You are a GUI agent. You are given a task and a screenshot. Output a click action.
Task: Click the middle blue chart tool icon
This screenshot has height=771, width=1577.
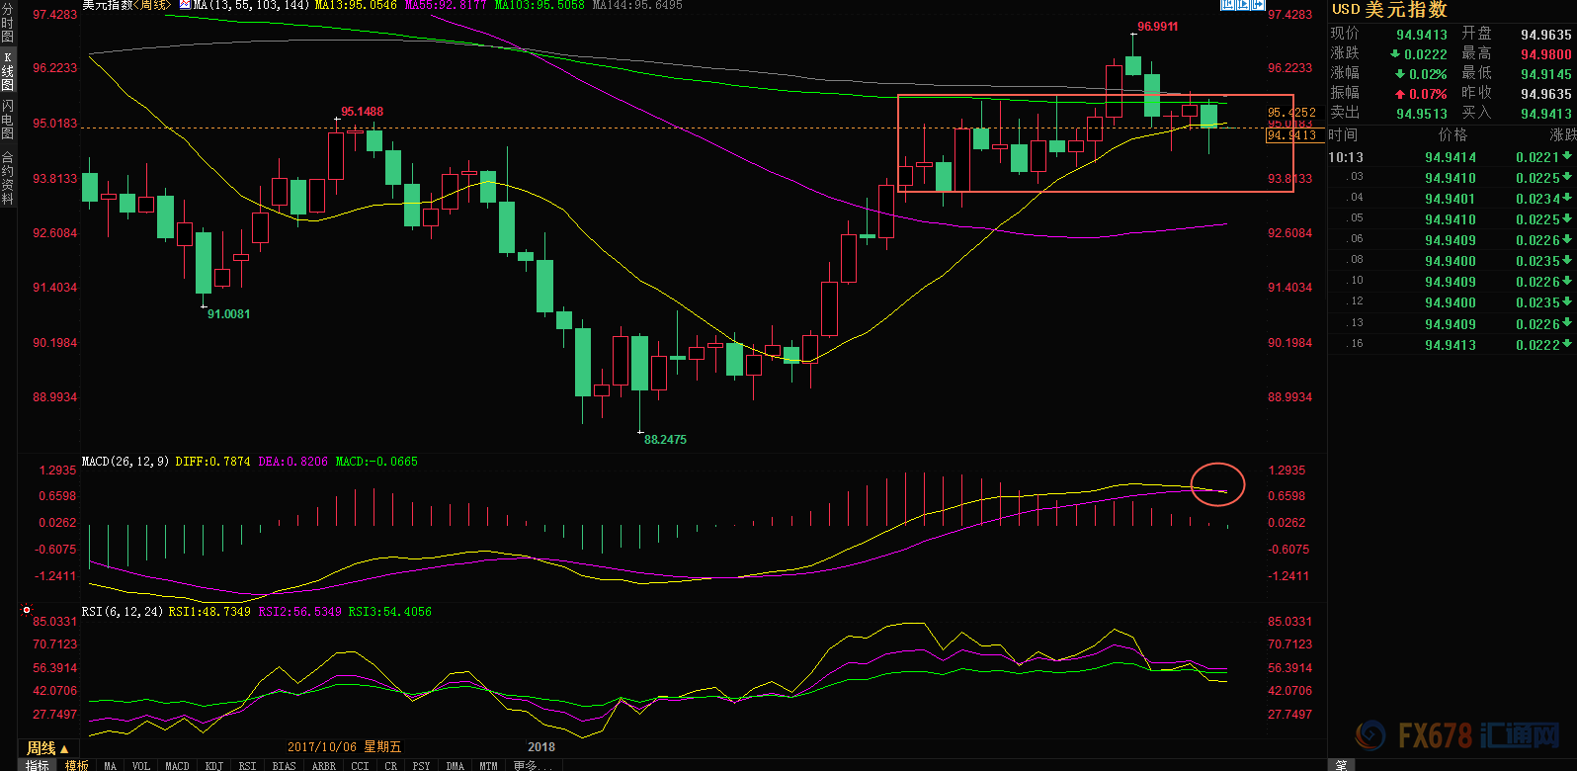1243,4
